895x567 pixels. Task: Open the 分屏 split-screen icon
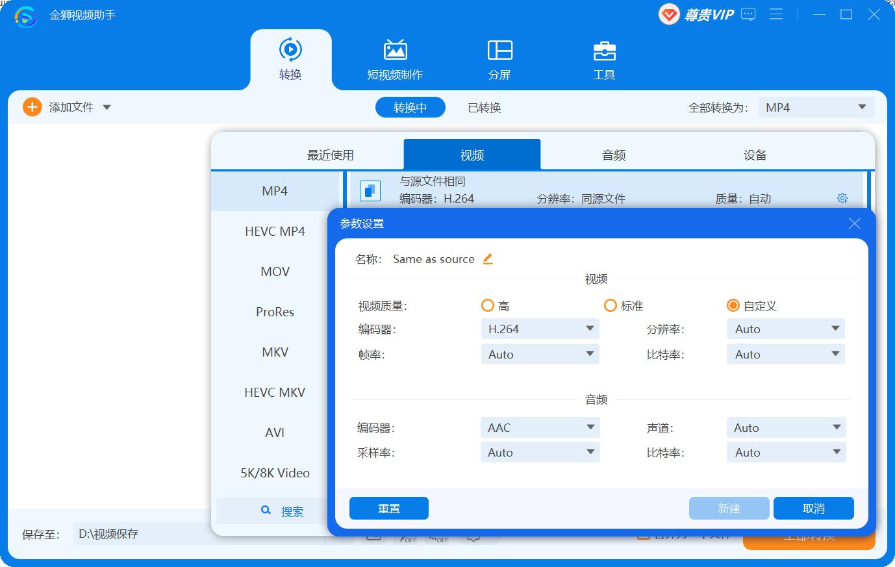[499, 49]
